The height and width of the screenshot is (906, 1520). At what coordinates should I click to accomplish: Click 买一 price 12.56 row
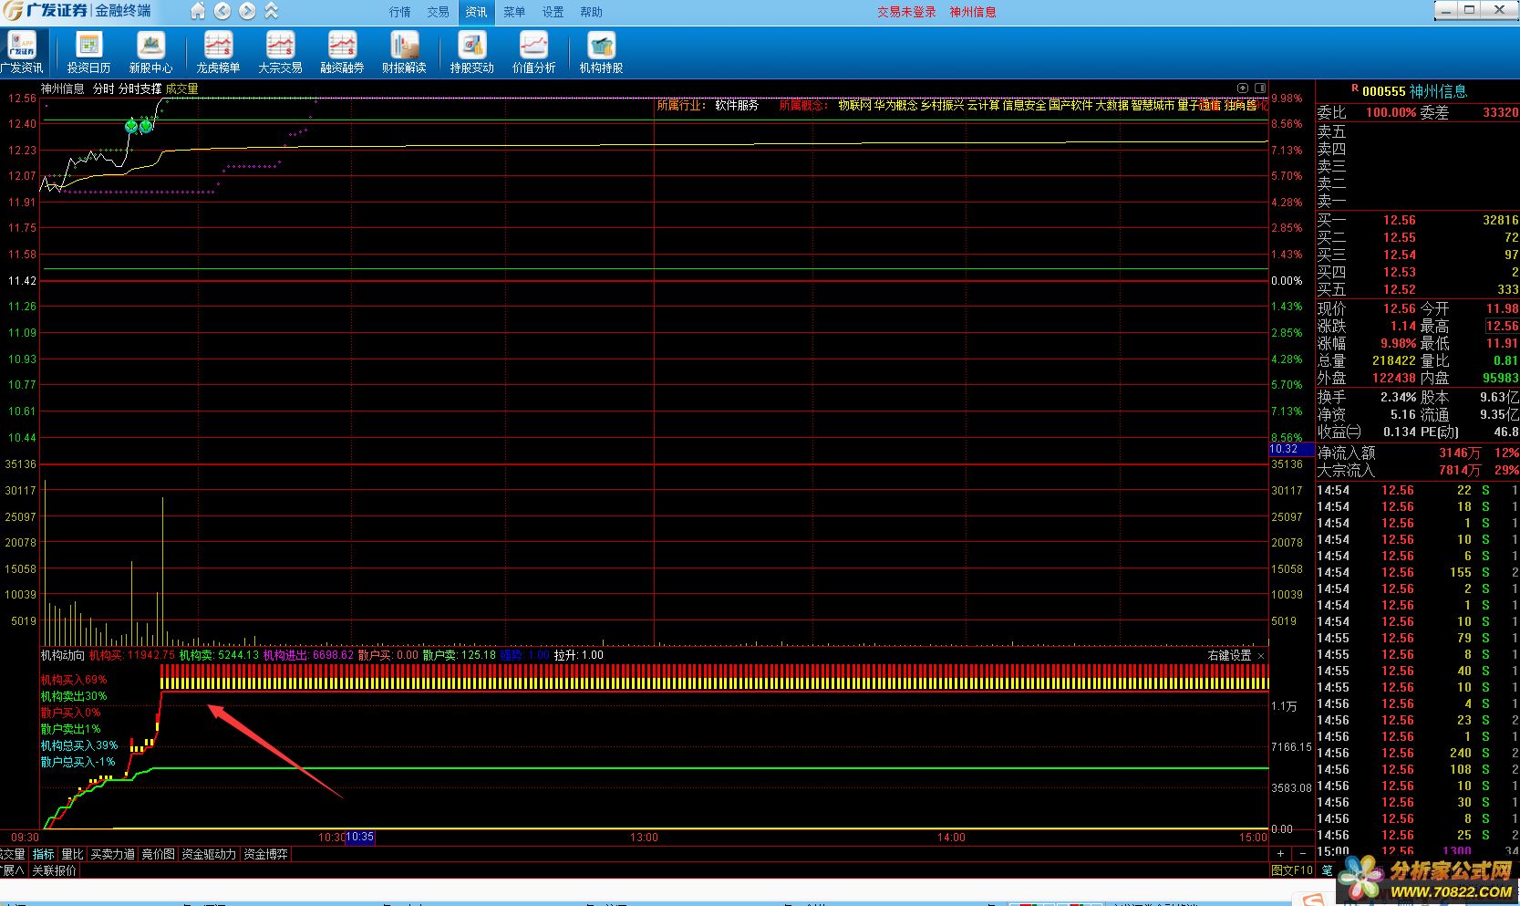[1417, 220]
